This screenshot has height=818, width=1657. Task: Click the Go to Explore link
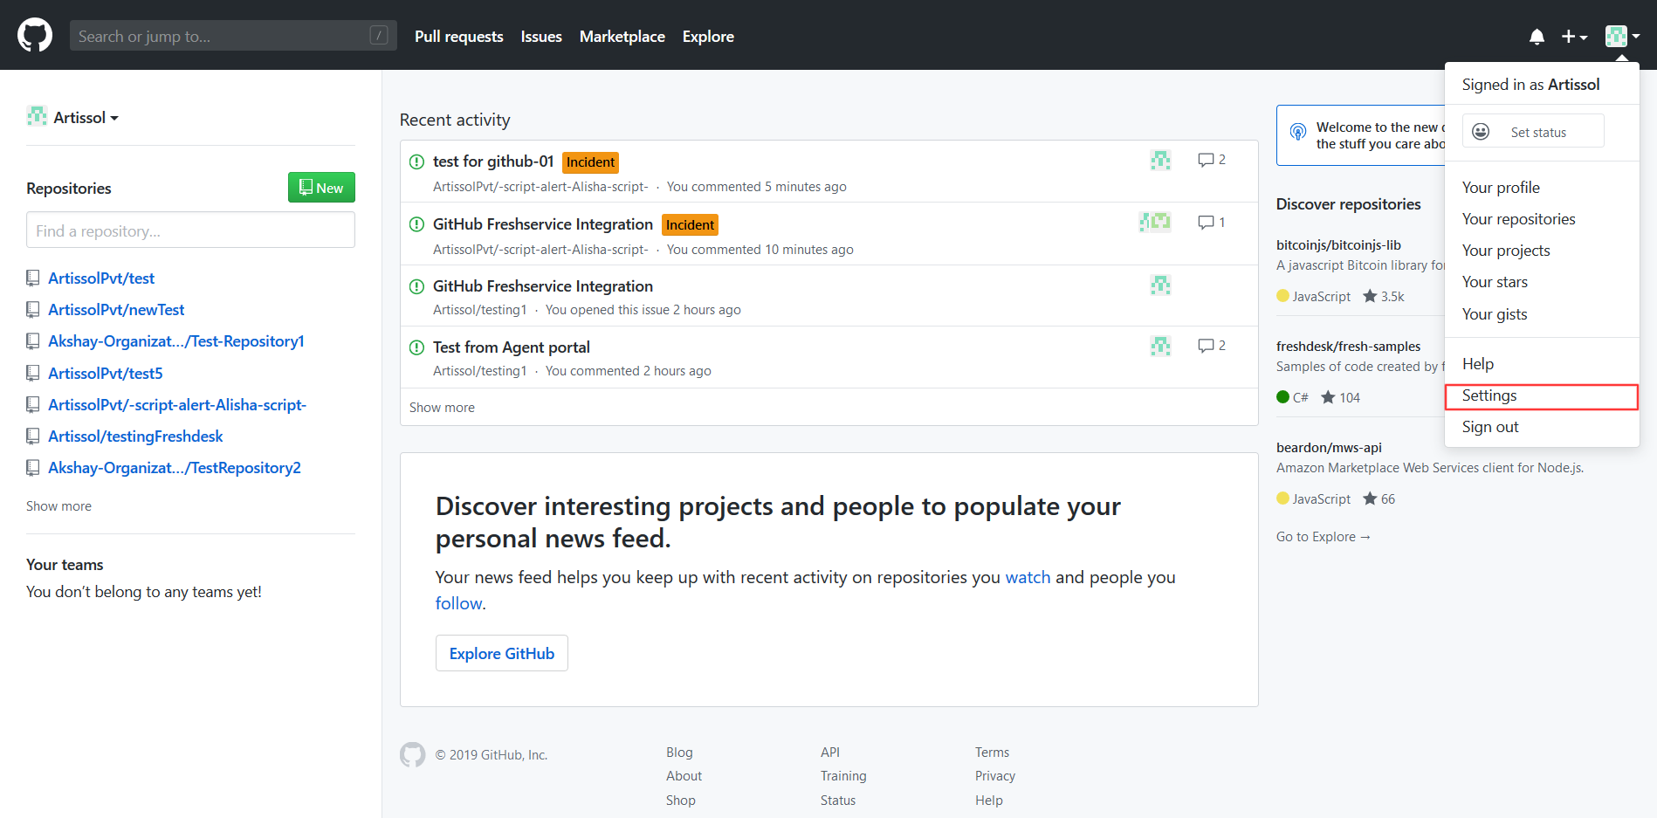pos(1324,537)
